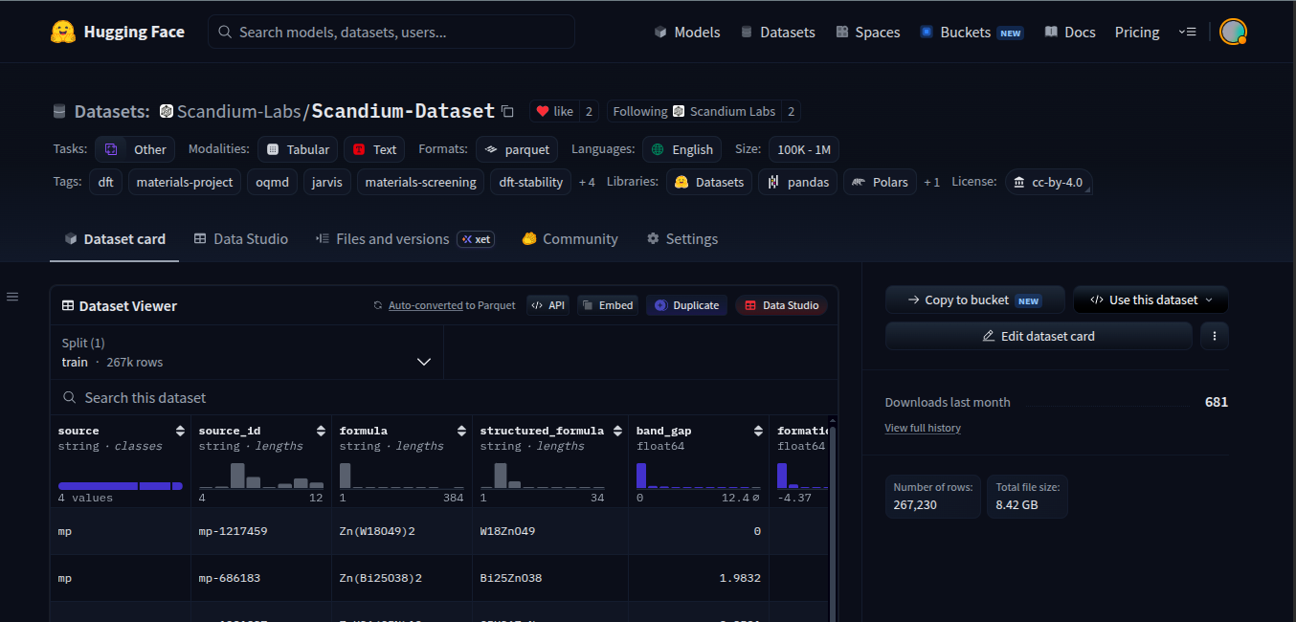Screen dimensions: 1296x622
Task: Sort the formula column
Action: pos(461,431)
